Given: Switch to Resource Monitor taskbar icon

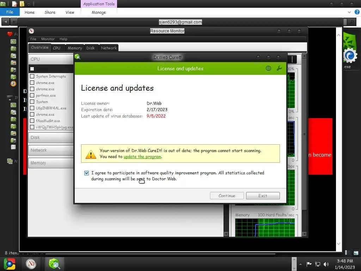Looking at the screenshot, I should click(x=31, y=264).
